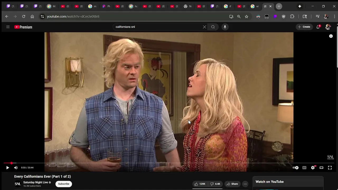Toggle closed captions
This screenshot has width=338, height=190.
(x=304, y=168)
